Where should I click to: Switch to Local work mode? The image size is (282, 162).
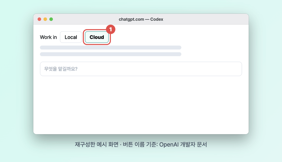point(71,37)
